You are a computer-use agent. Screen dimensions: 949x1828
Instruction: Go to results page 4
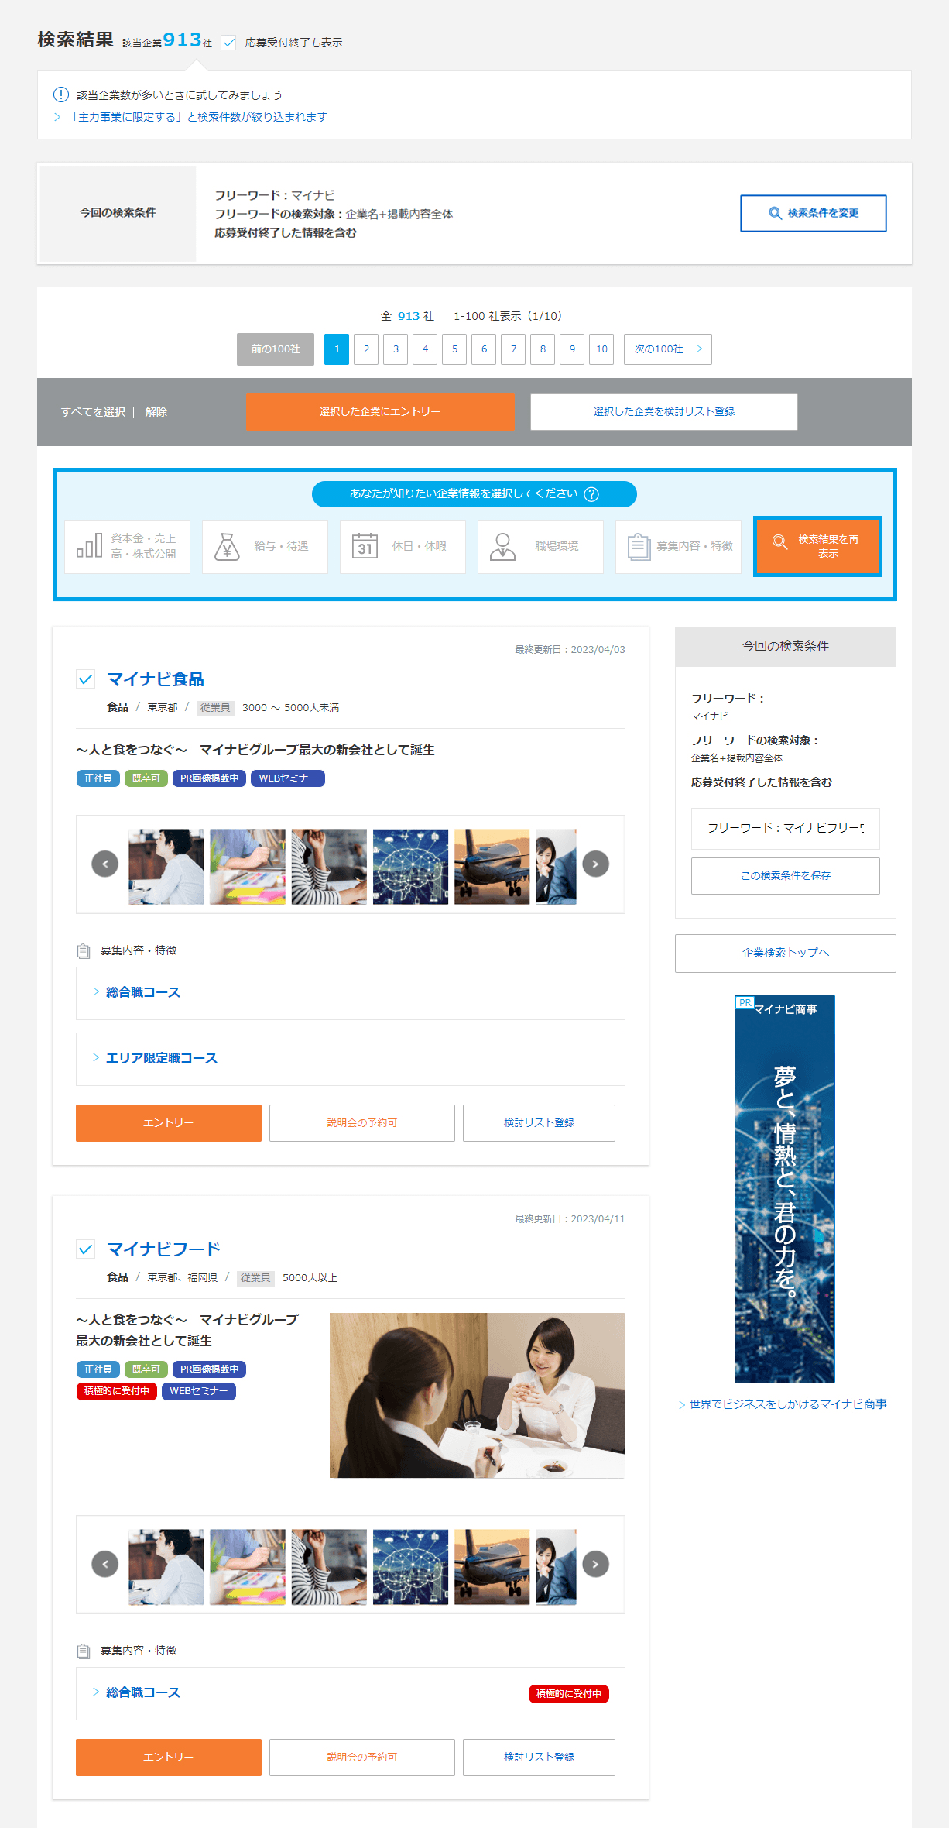click(425, 349)
